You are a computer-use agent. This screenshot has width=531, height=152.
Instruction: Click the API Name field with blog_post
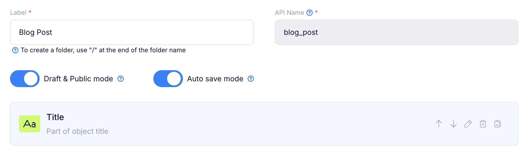click(396, 32)
